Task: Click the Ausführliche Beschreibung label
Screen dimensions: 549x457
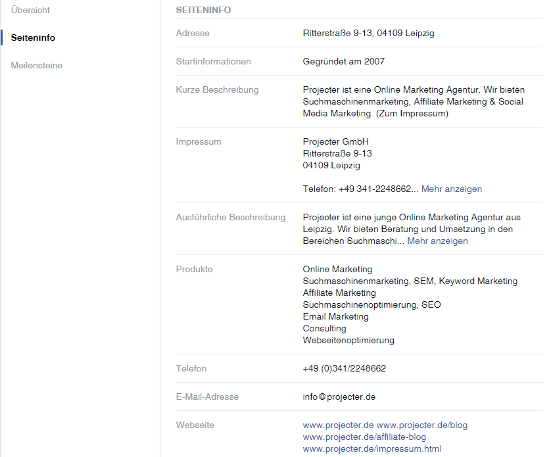Action: [x=230, y=218]
